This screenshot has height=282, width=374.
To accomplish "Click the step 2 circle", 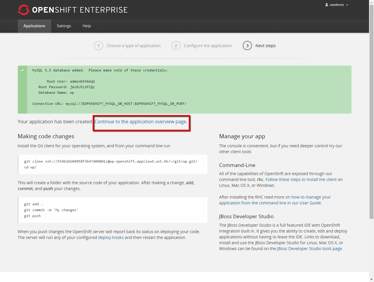I will pyautogui.click(x=176, y=46).
